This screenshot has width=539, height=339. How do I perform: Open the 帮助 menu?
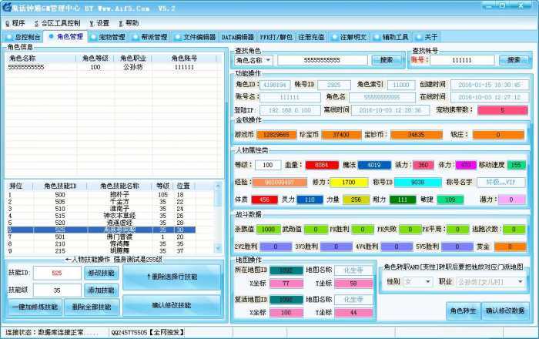point(128,23)
